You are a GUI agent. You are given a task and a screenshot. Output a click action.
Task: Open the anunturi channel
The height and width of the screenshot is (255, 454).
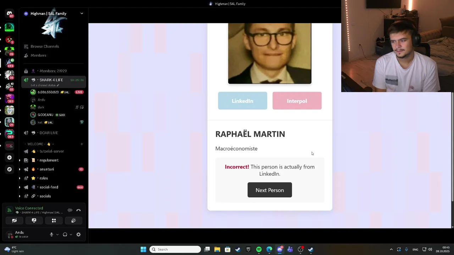click(53, 169)
